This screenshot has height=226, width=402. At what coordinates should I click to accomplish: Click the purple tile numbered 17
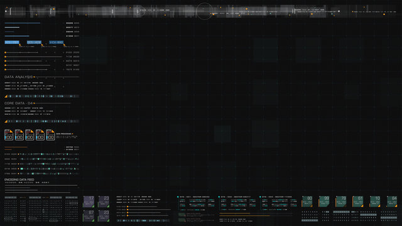coord(89,202)
